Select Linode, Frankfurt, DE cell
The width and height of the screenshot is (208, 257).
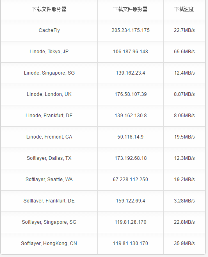49,116
